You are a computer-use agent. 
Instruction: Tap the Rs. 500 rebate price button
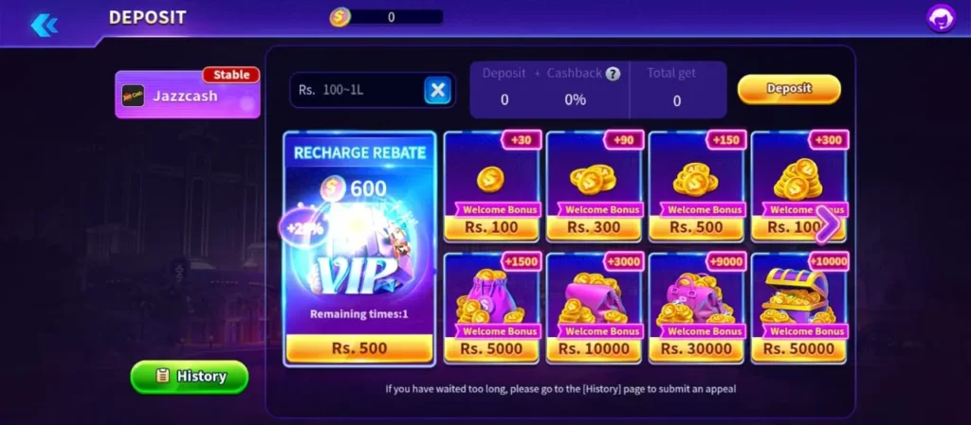click(x=359, y=348)
